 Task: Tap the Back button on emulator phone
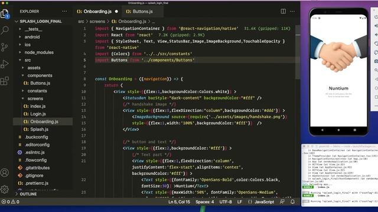click(322, 130)
